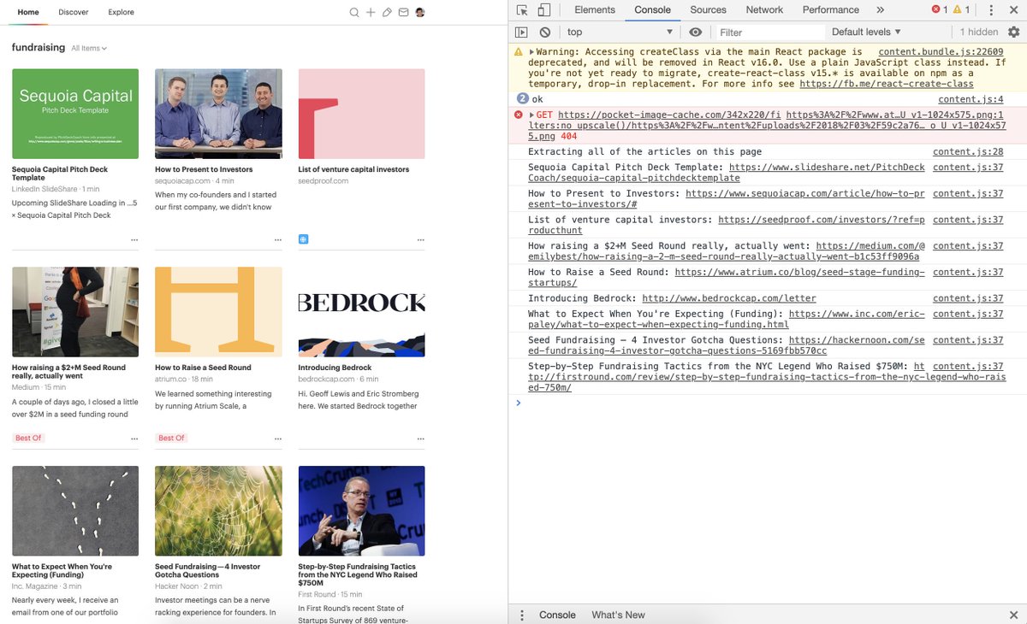
Task: Open the Sequoia Capital green thumbnail
Action: pyautogui.click(x=75, y=114)
